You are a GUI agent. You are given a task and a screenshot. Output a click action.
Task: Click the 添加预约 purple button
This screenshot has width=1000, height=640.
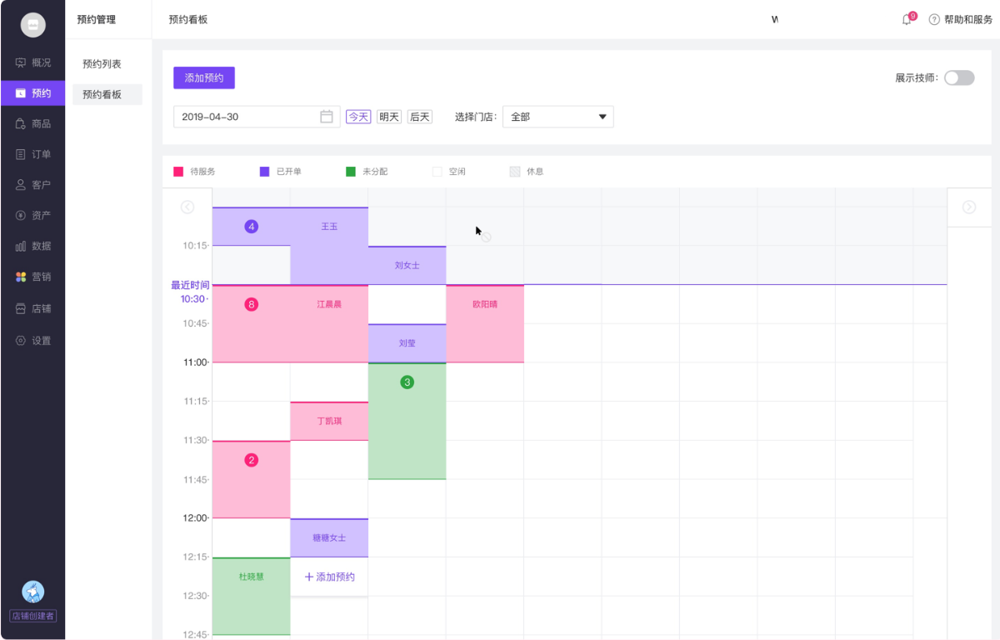204,77
